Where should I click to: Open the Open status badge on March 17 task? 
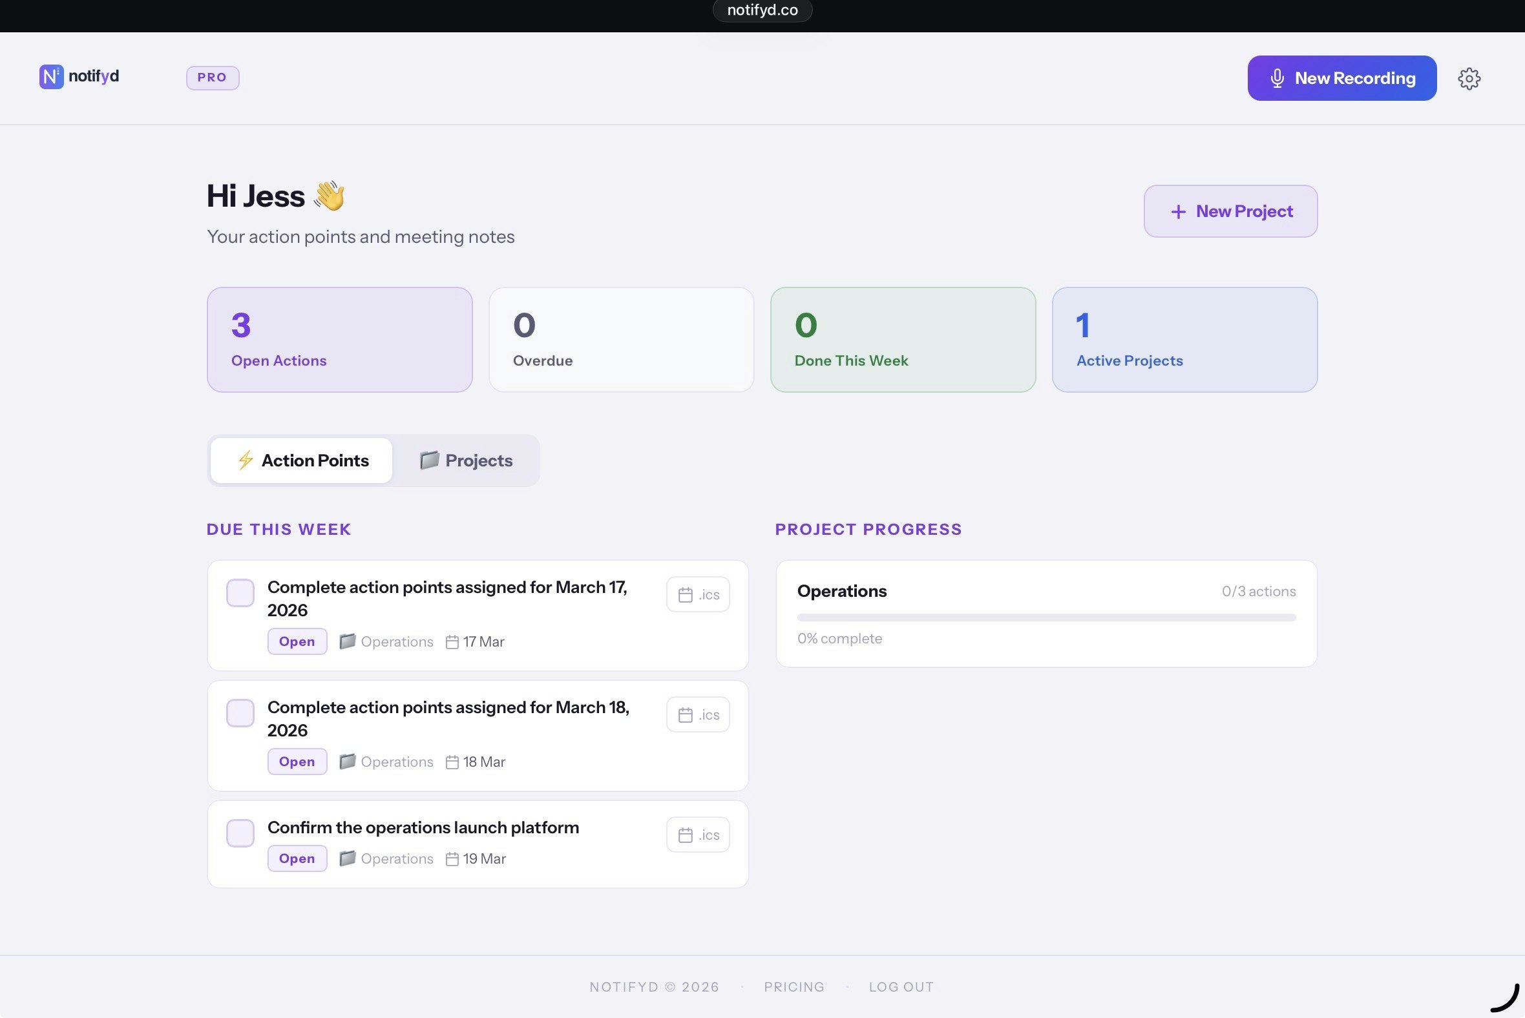click(x=297, y=641)
